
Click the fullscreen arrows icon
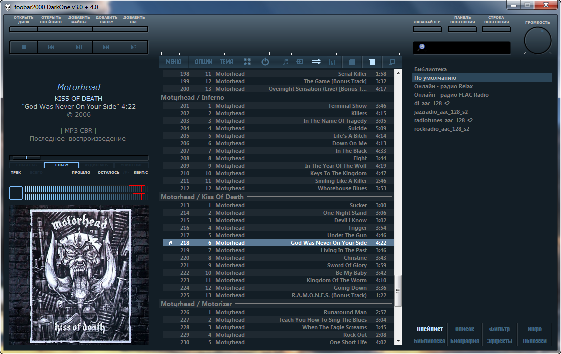(x=247, y=62)
